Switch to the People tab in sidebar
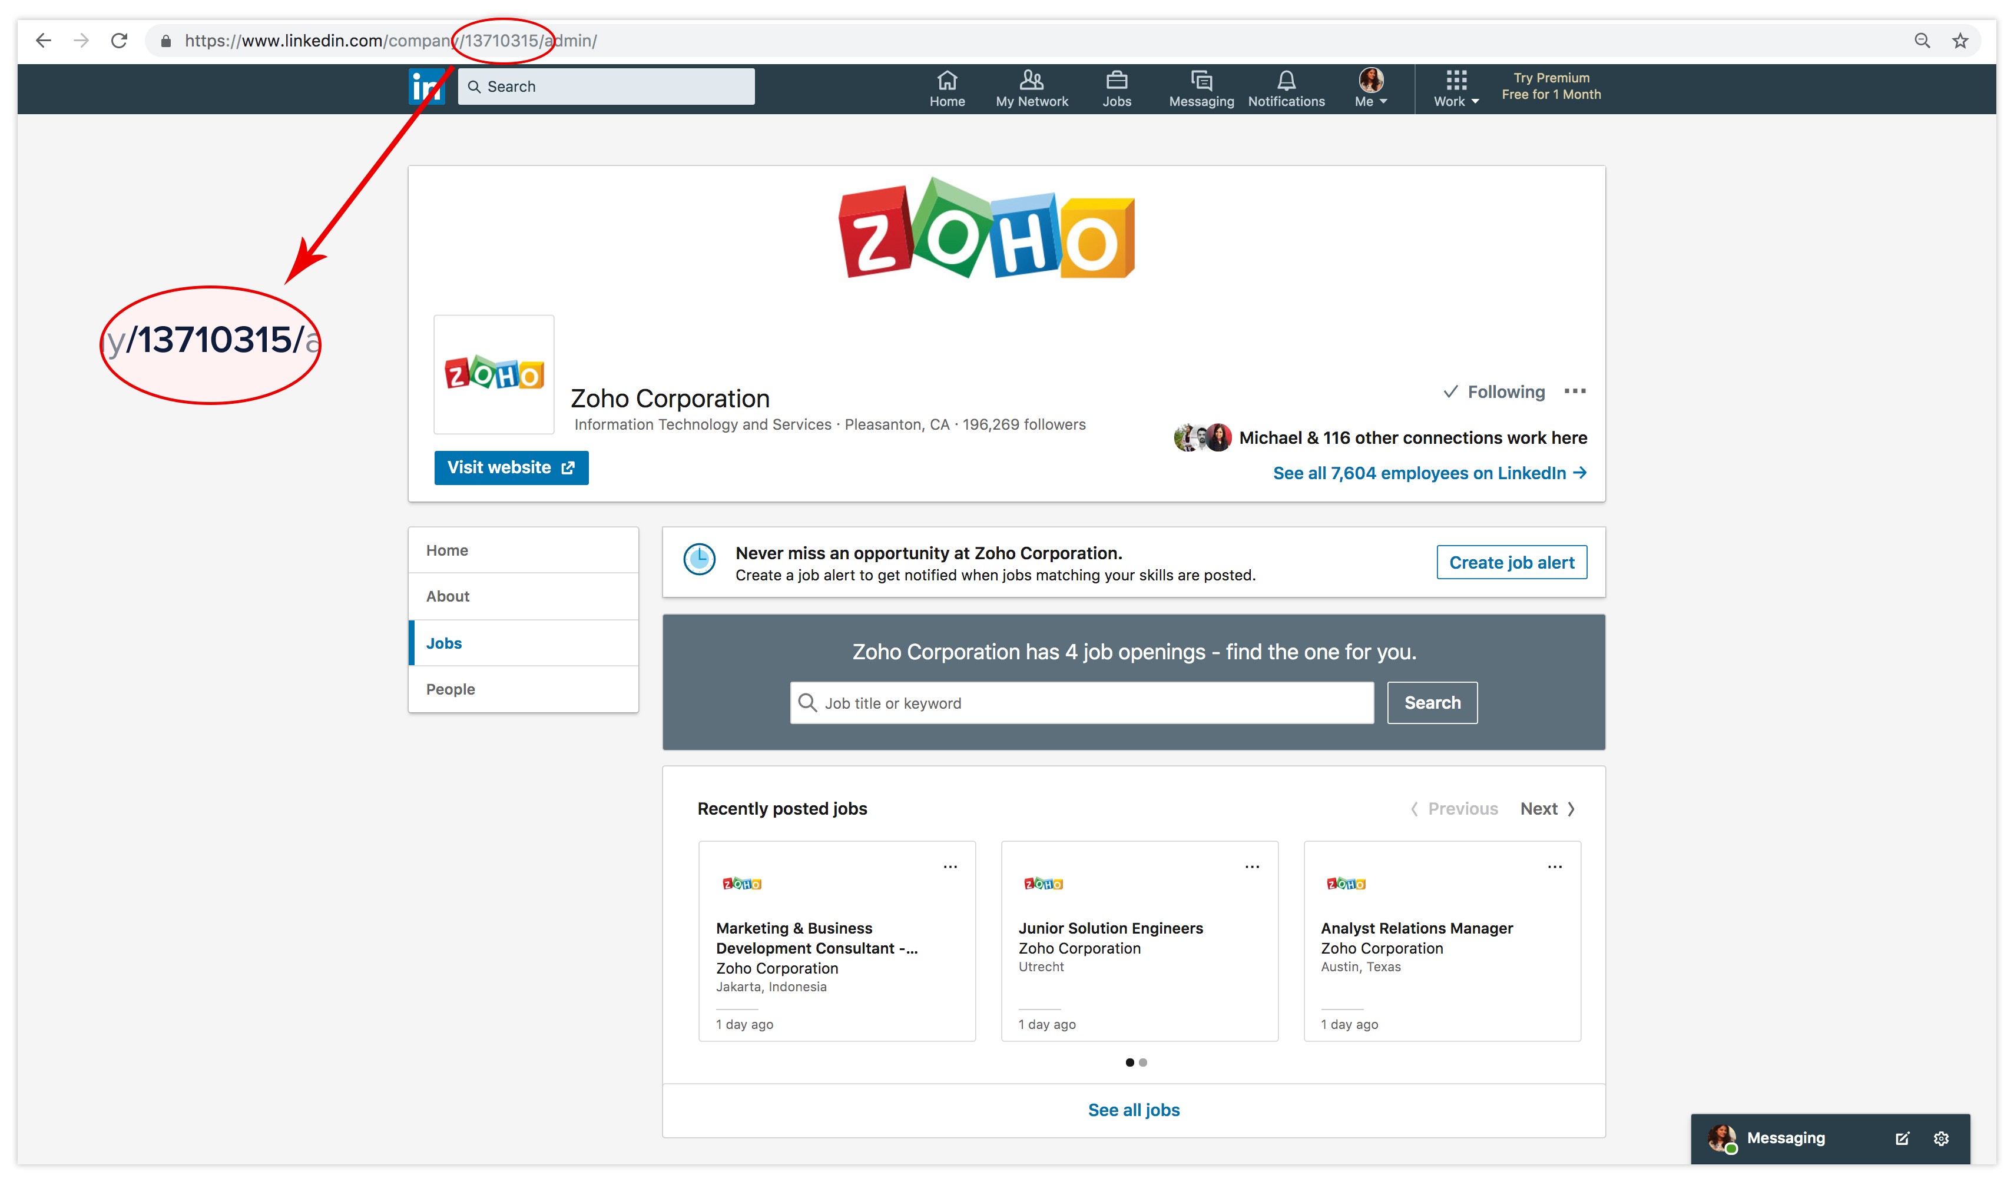This screenshot has height=1182, width=2014. coord(450,689)
